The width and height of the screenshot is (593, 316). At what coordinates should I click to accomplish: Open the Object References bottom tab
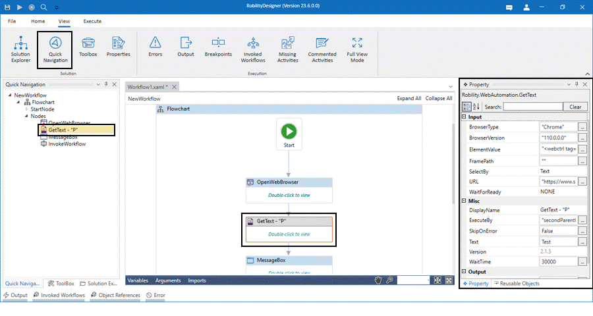(x=115, y=295)
